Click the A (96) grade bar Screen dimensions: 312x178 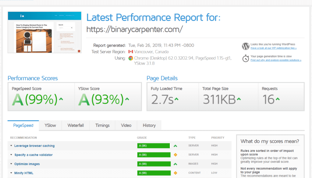click(x=154, y=146)
